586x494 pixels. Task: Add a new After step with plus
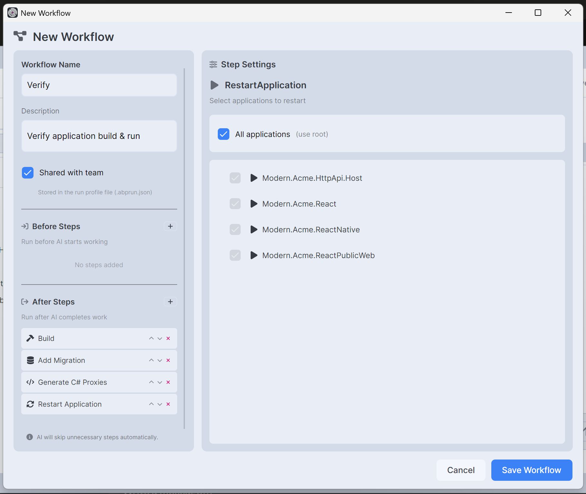[x=170, y=302]
